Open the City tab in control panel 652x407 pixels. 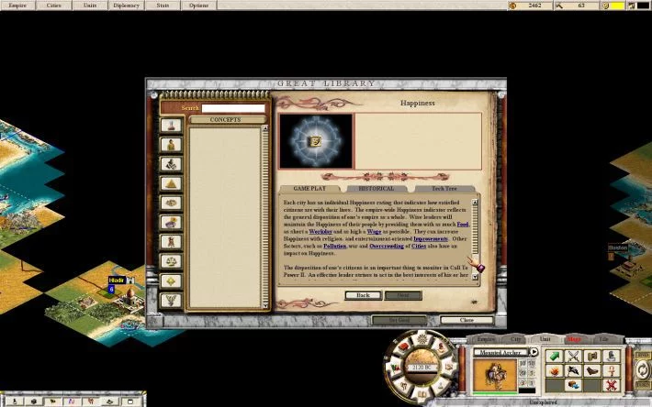click(x=515, y=339)
